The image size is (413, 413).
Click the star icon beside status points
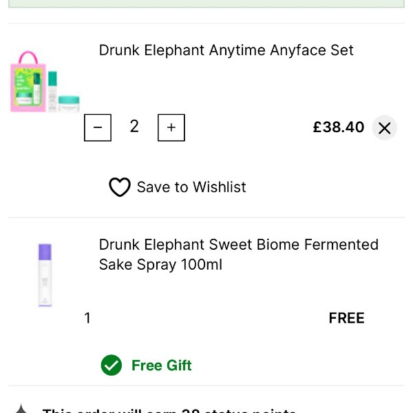[21, 410]
